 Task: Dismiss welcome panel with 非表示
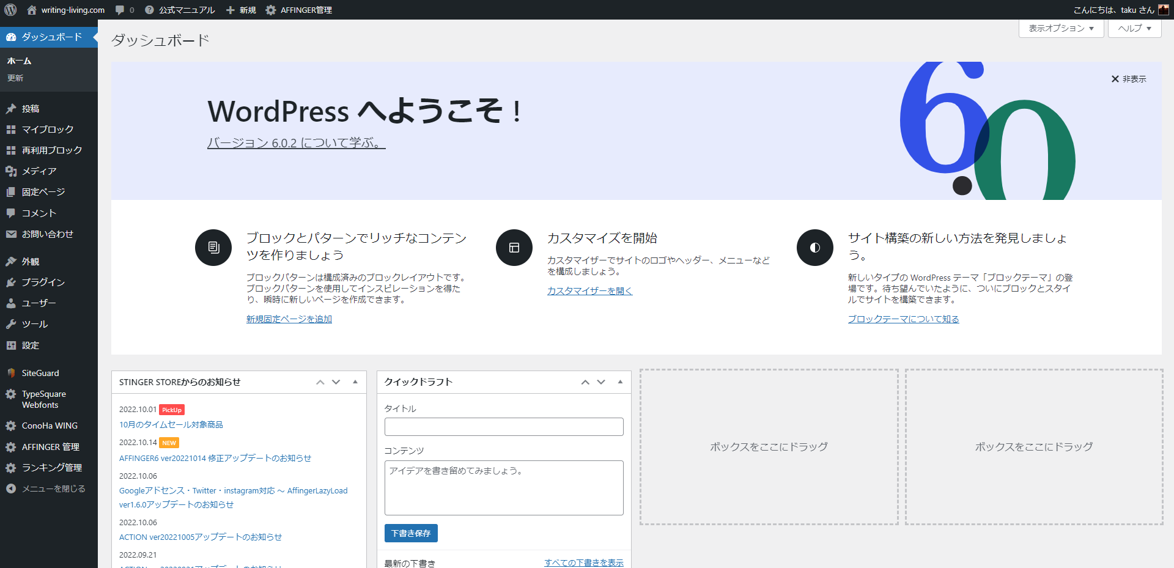(x=1129, y=79)
